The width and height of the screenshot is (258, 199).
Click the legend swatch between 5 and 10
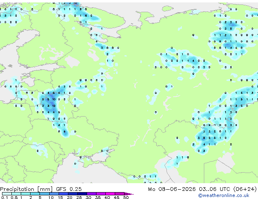point(44,194)
